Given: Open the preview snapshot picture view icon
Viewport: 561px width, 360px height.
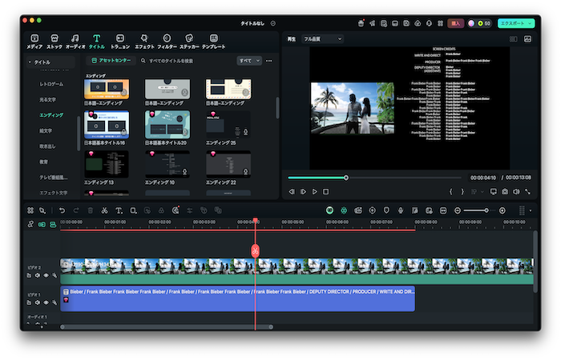Looking at the screenshot, I should [x=527, y=39].
